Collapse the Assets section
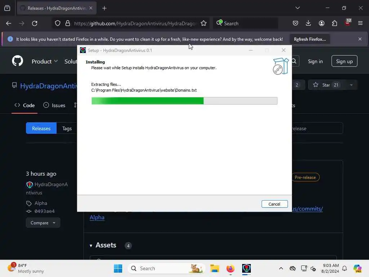The image size is (369, 277). pos(103,245)
